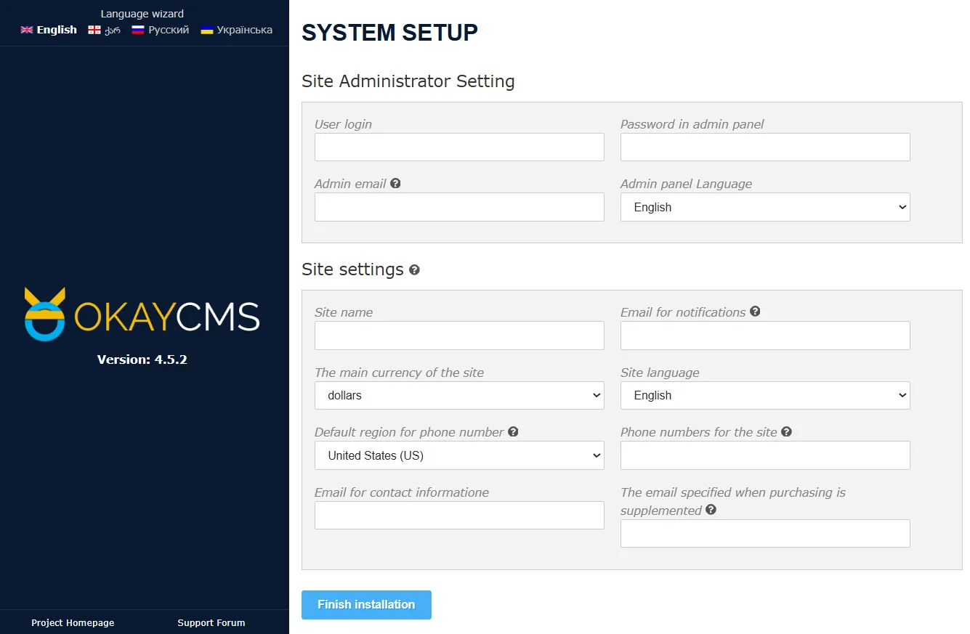Open the Admin panel Language dropdown

point(764,207)
